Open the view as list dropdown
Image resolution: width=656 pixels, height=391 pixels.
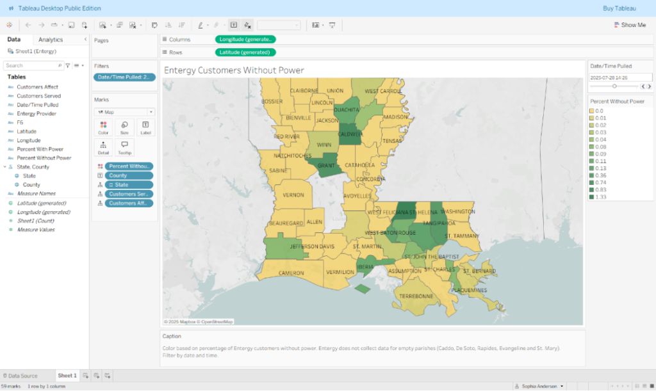coord(79,65)
